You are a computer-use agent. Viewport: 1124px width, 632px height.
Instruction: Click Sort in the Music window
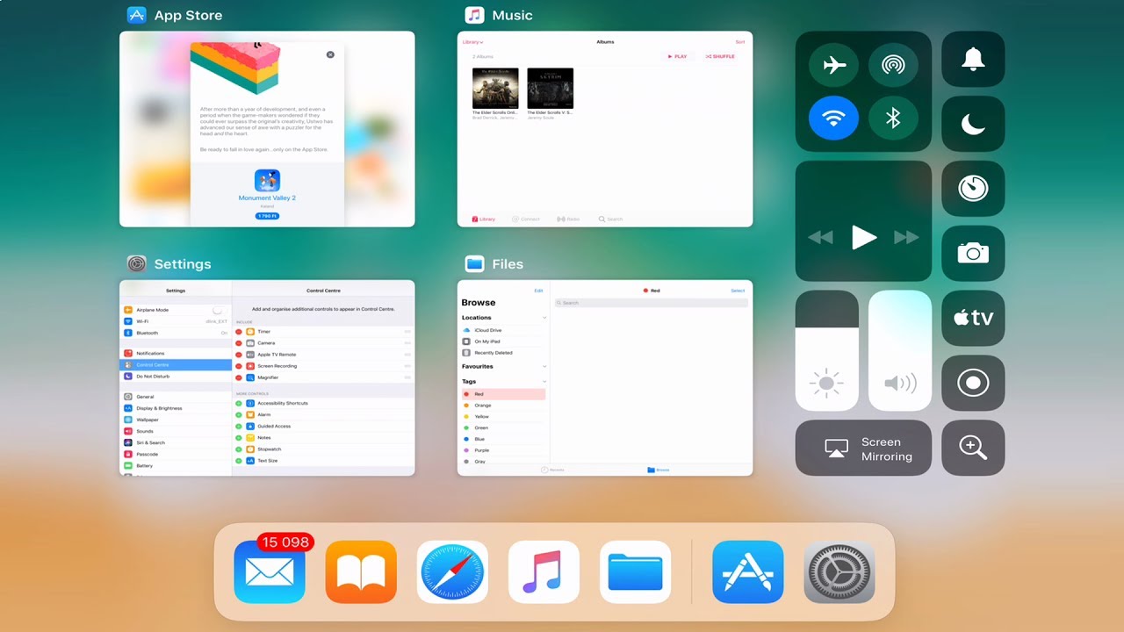pyautogui.click(x=740, y=42)
